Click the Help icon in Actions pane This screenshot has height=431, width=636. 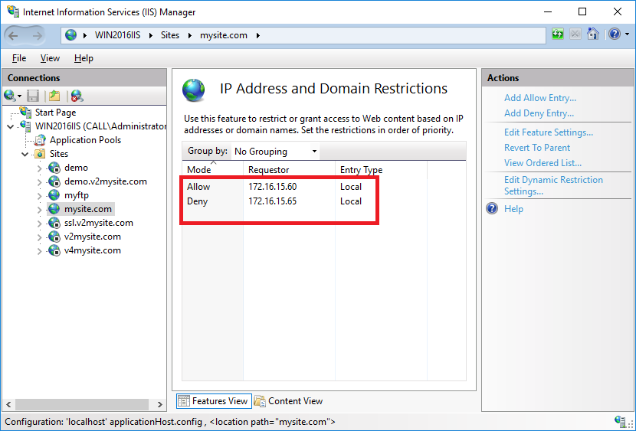pyautogui.click(x=492, y=209)
